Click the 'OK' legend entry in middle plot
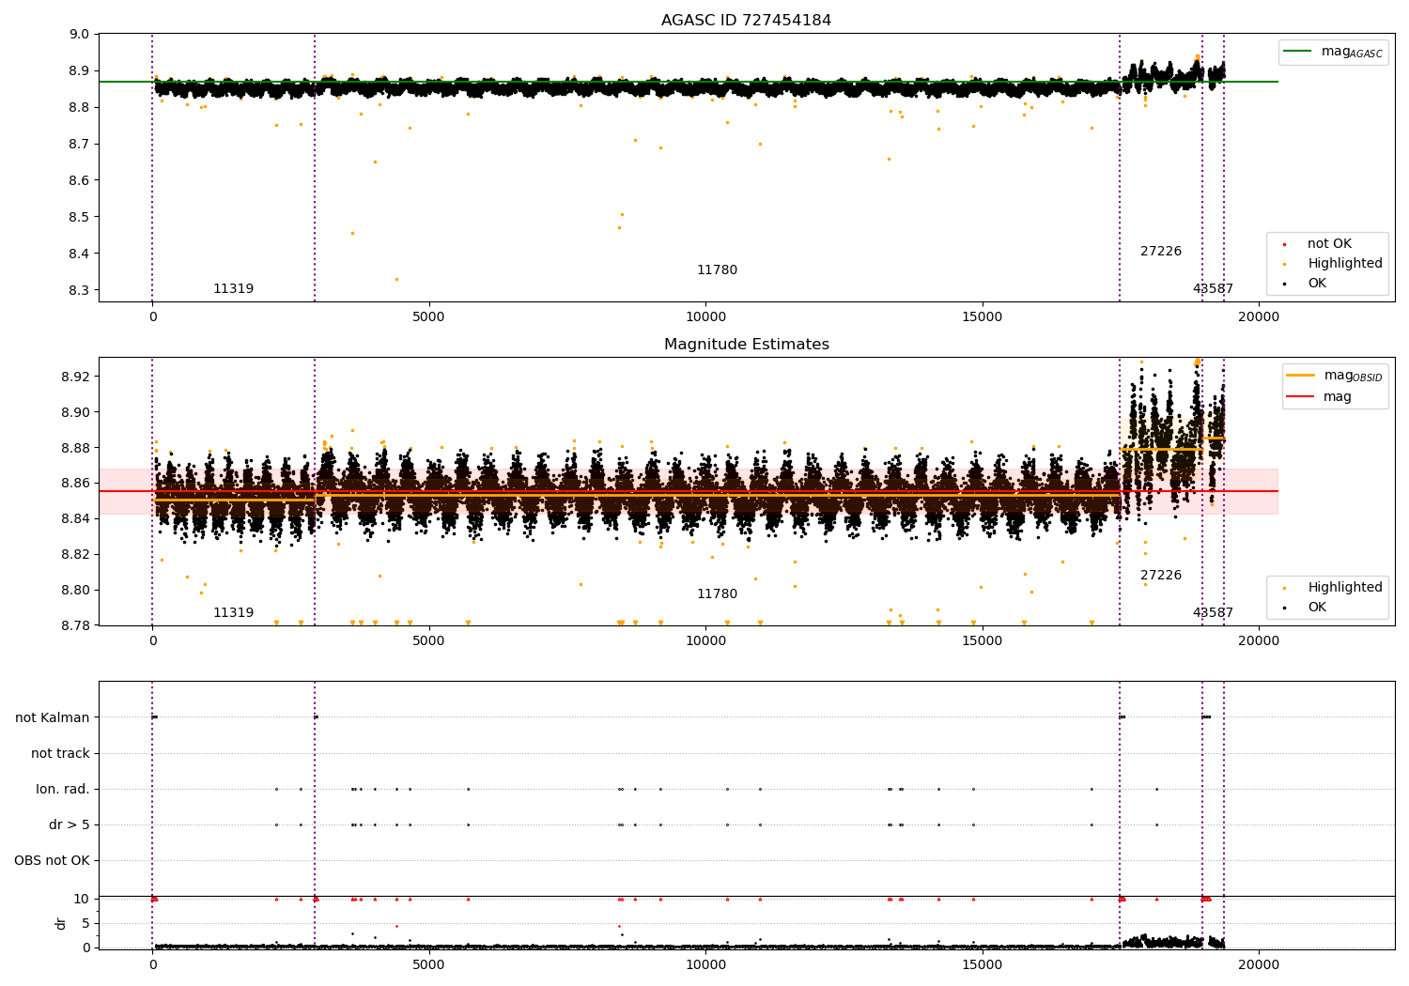Viewport: 1409px width, 986px height. [x=1317, y=608]
